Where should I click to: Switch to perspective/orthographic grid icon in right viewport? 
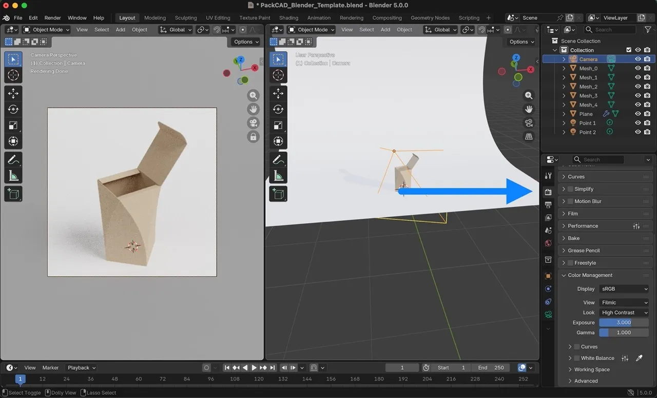pyautogui.click(x=529, y=137)
